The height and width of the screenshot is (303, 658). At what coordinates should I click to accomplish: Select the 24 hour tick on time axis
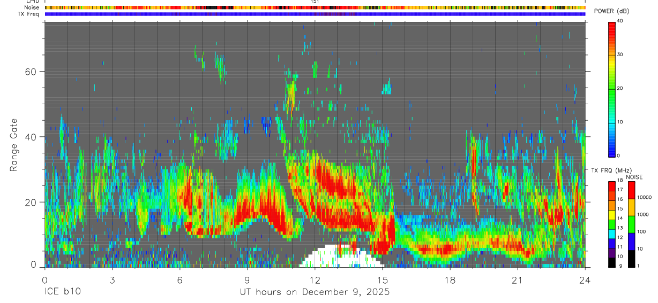pos(585,279)
